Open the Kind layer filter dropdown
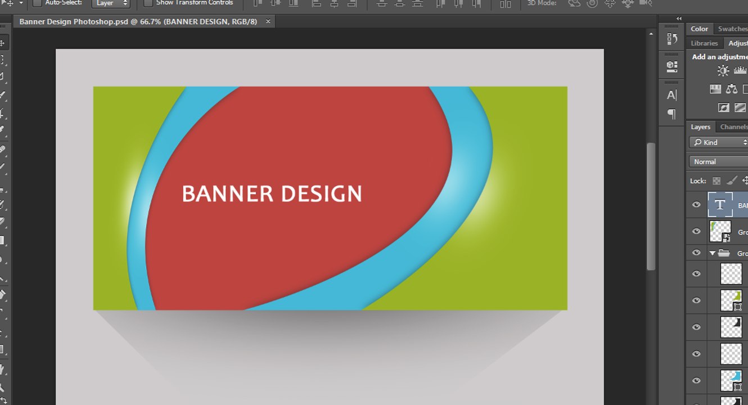The height and width of the screenshot is (405, 748). (719, 142)
